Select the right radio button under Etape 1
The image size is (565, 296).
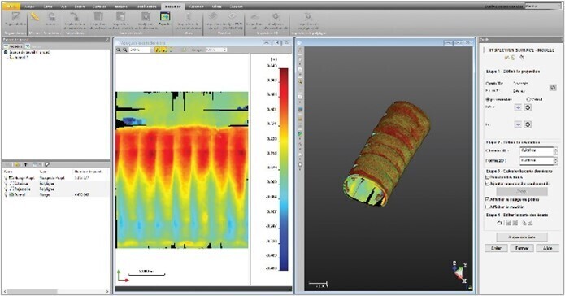(x=528, y=99)
